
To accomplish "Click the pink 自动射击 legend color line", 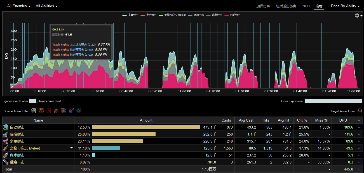I will [227, 15].
